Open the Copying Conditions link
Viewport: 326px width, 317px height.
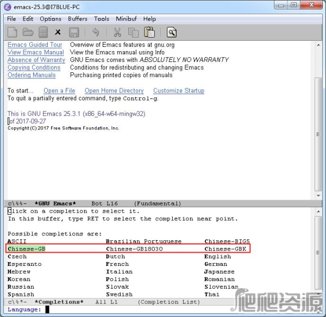pos(34,67)
